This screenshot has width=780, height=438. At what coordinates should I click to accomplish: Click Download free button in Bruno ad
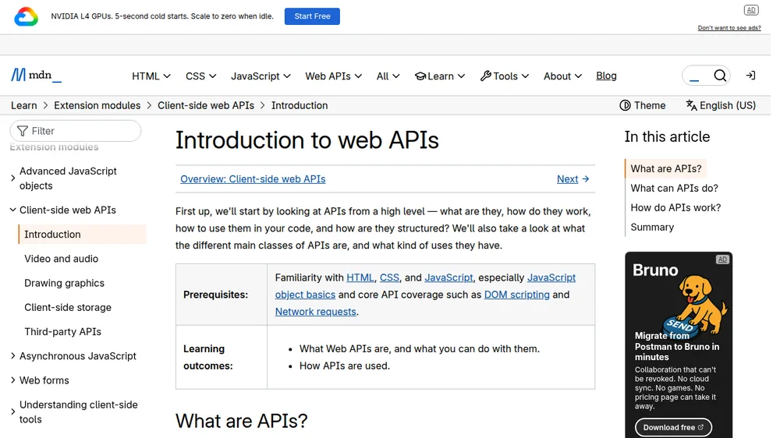[673, 427]
